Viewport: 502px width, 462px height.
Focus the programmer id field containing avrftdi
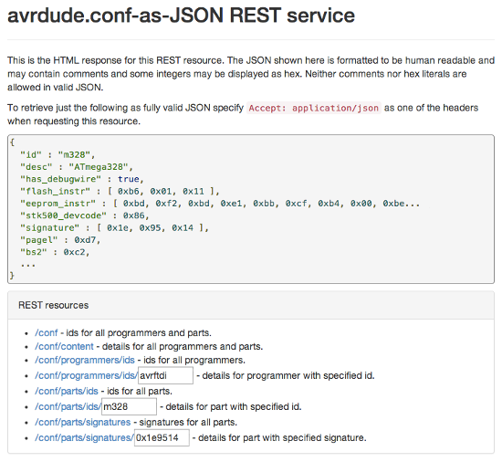pyautogui.click(x=165, y=375)
